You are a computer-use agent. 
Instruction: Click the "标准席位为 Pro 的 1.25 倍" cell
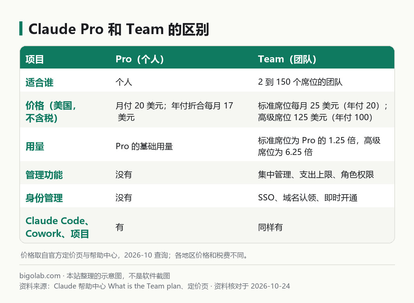319,146
